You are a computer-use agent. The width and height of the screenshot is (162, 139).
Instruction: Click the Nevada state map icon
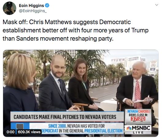(x=20, y=126)
